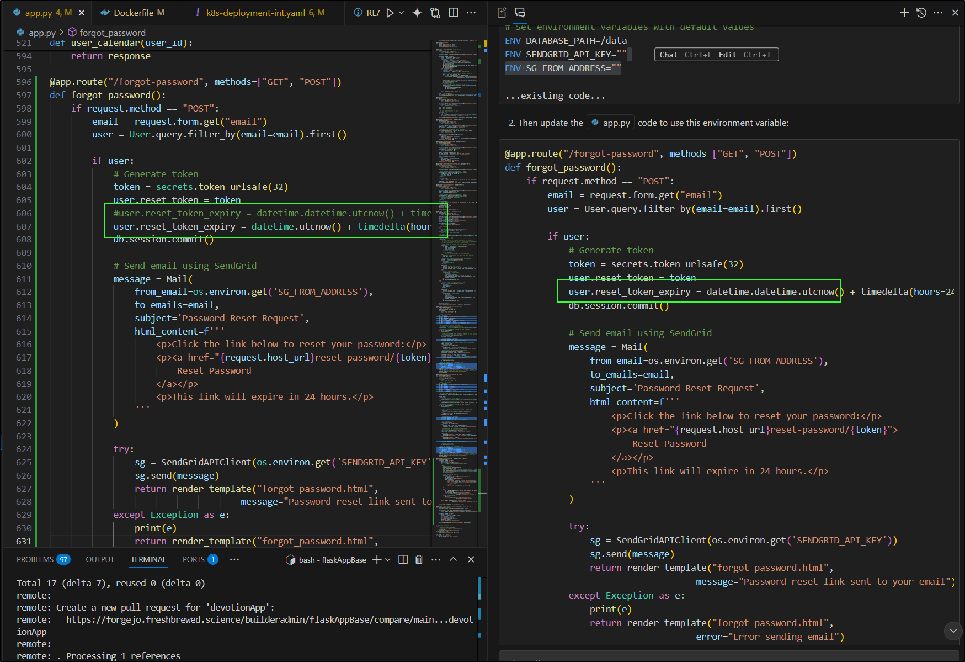Open the run options dropdown arrow
Image resolution: width=965 pixels, height=662 pixels.
(x=401, y=13)
